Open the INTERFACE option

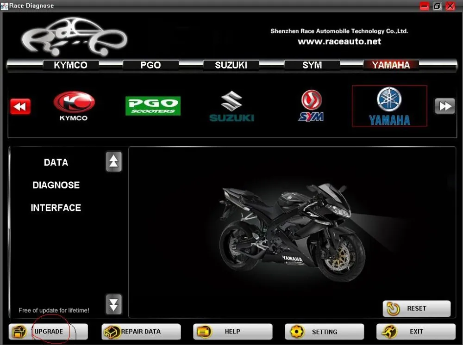(x=56, y=208)
